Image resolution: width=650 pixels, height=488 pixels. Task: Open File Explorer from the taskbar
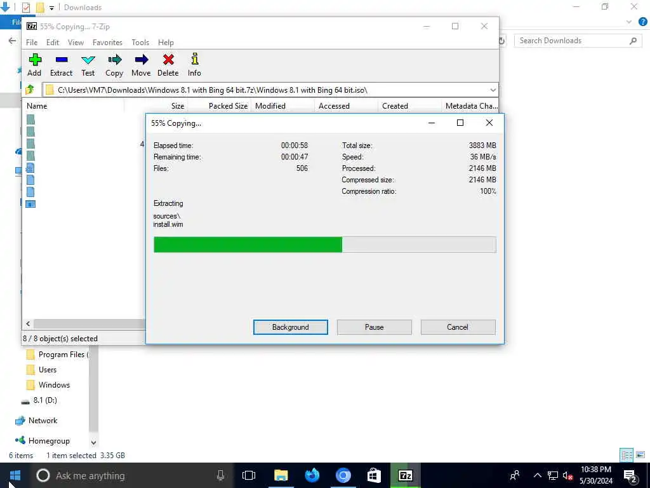coord(281,475)
